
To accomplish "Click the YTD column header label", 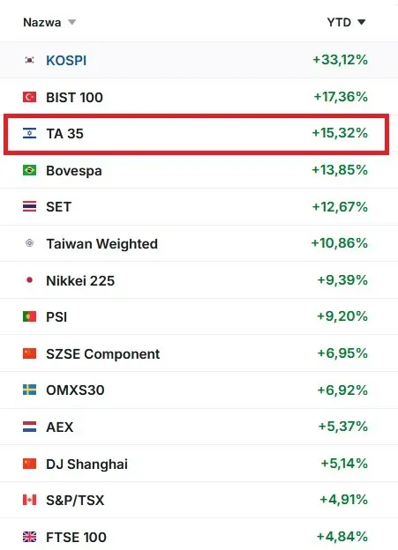I will [339, 22].
